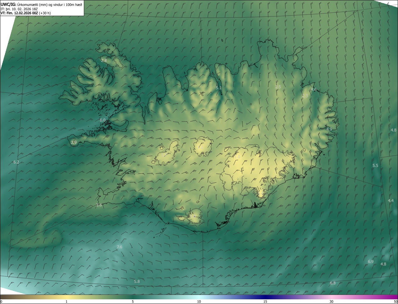Click the initial time 'IT: þri. 10. 02. 2026 18Z'
This screenshot has width=398, height=304.
[19, 9]
